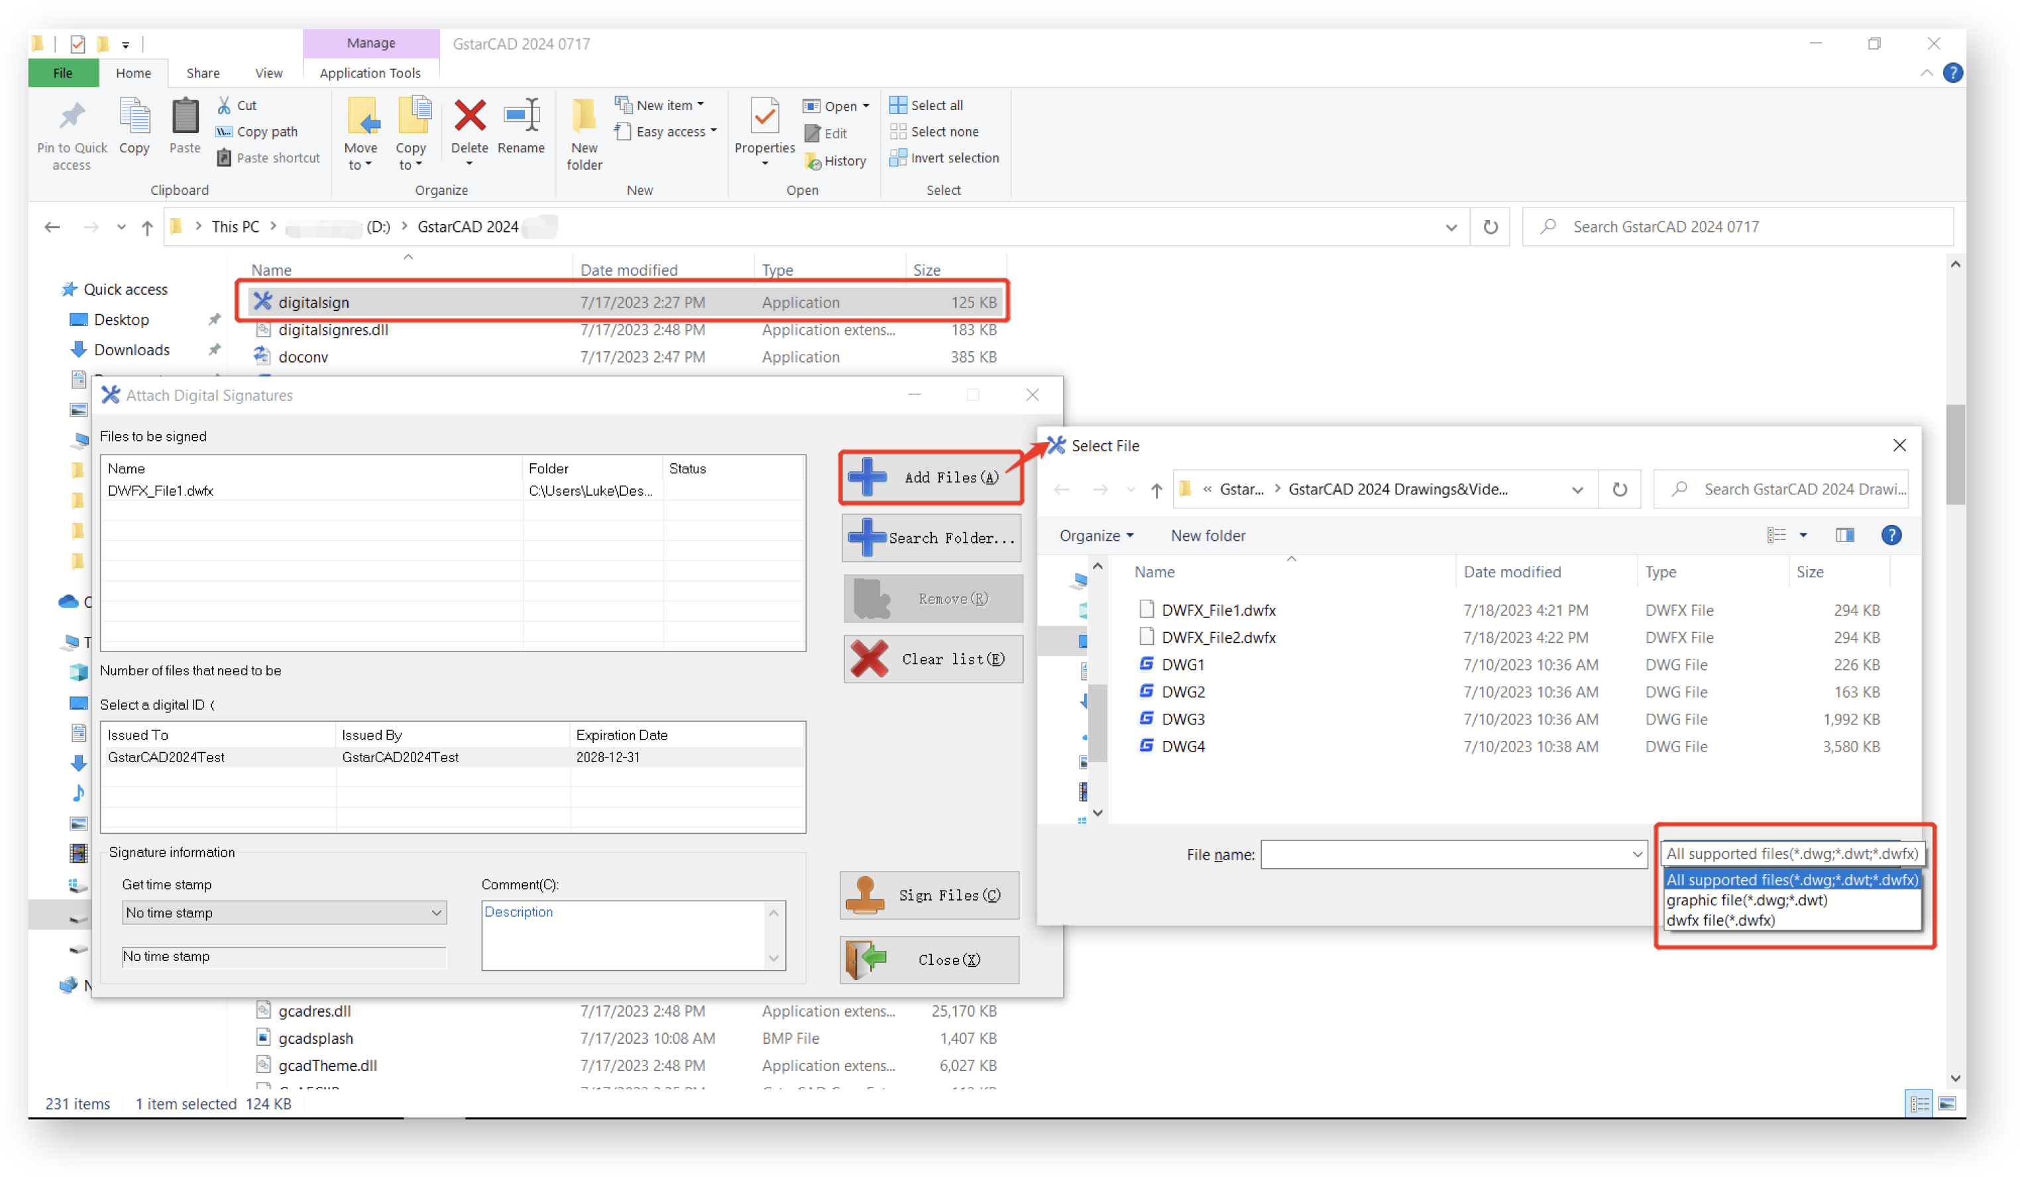
Task: Switch to the Share tab
Action: (x=203, y=73)
